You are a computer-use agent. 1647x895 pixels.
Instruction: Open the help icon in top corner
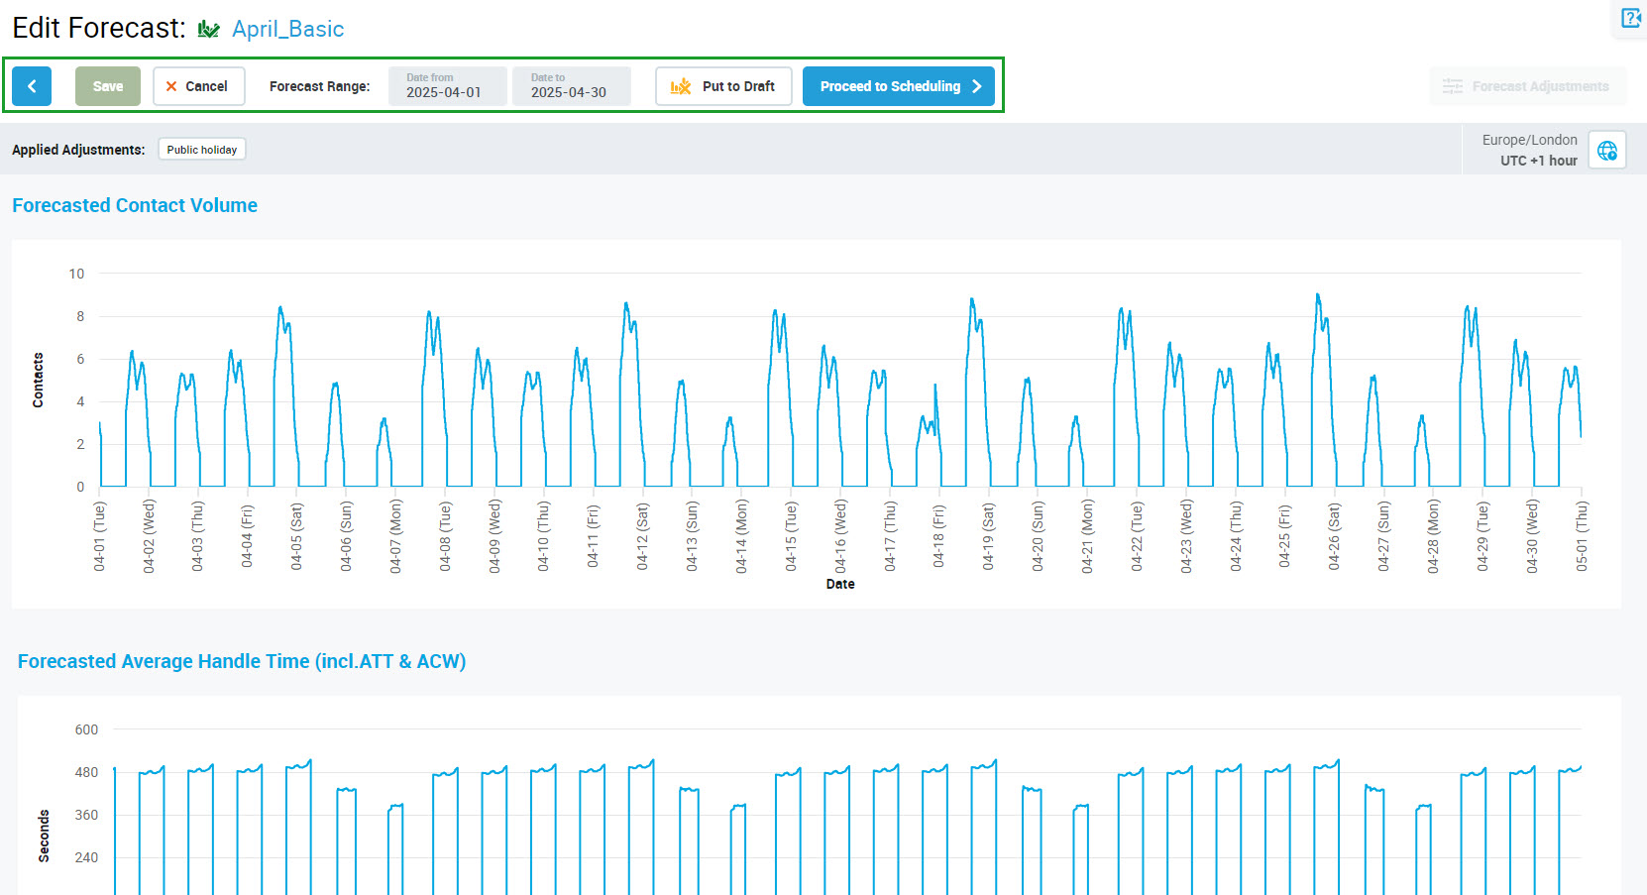pos(1630,19)
